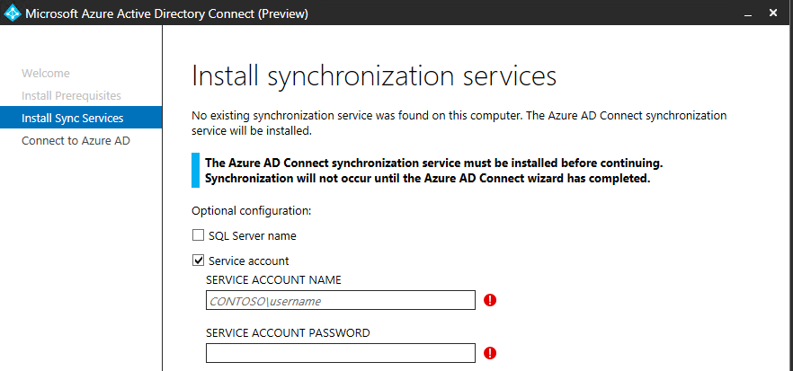
Task: Click the window title bar text
Action: click(x=166, y=13)
